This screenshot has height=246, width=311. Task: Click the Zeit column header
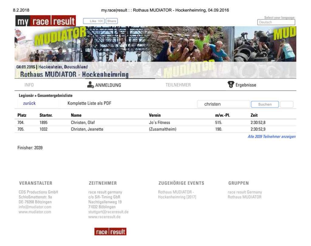pyautogui.click(x=254, y=115)
